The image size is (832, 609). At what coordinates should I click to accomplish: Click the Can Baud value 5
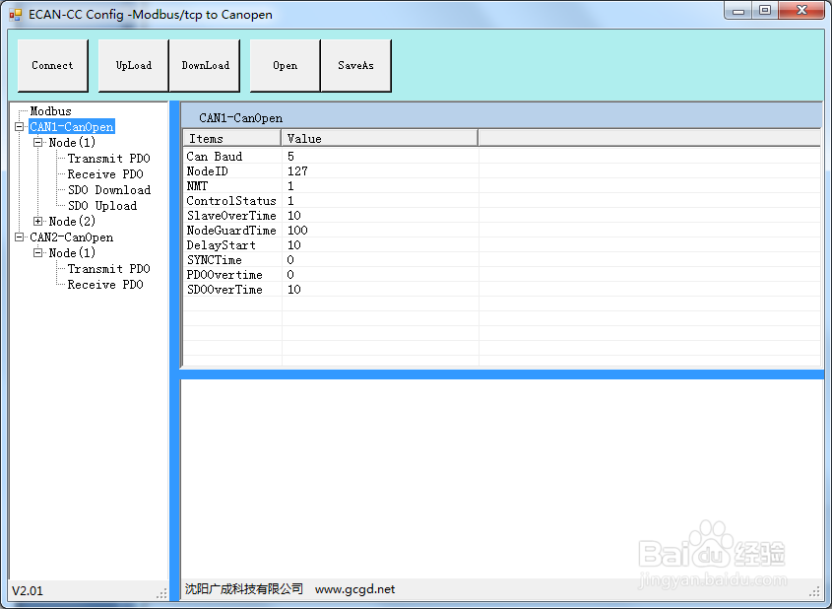pyautogui.click(x=290, y=156)
